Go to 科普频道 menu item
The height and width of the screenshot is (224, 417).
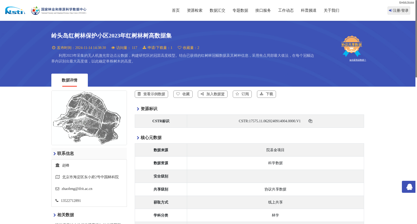point(309,10)
